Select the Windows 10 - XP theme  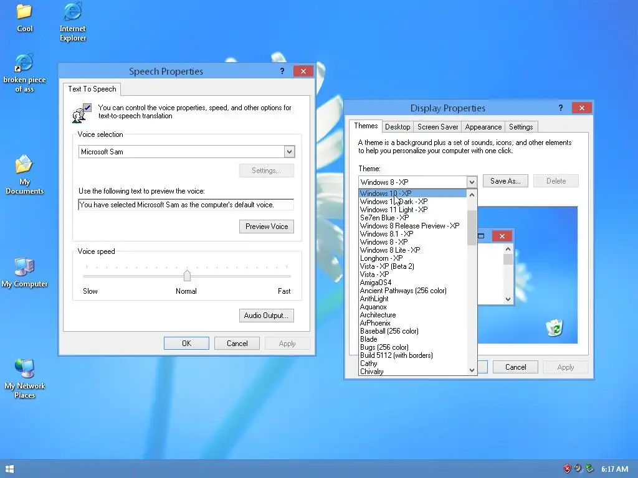tap(412, 194)
